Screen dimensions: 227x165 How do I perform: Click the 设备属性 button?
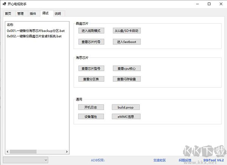pyautogui.click(x=91, y=117)
